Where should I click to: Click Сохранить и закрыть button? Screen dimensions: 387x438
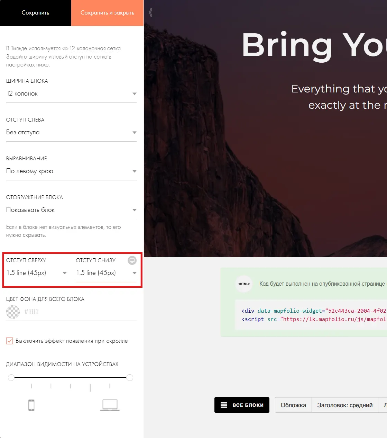click(x=107, y=13)
